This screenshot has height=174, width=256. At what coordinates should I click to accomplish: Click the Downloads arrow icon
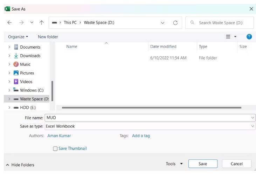(16, 56)
